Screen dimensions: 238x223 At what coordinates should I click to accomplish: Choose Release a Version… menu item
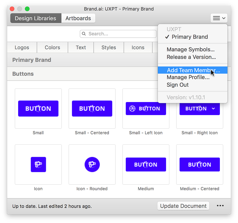[x=192, y=57]
